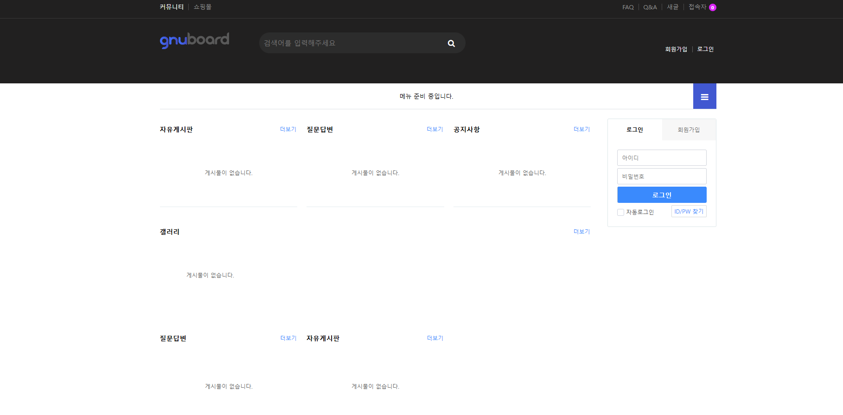Open the 공지사항 board title
The width and height of the screenshot is (843, 415).
point(466,130)
